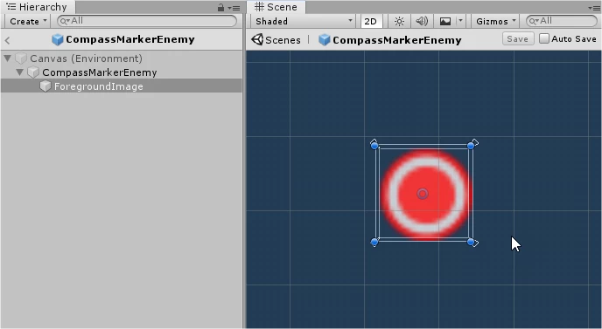Image resolution: width=602 pixels, height=329 pixels.
Task: Toggle 2D view mode
Action: coord(371,22)
